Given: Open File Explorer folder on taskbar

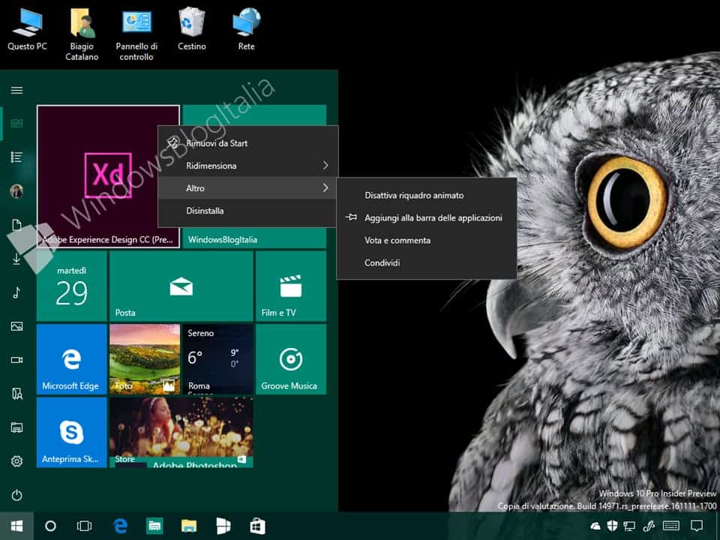Looking at the screenshot, I should [x=189, y=526].
